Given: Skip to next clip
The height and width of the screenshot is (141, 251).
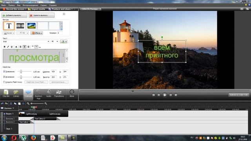Looking at the screenshot, I should [x=176, y=95].
